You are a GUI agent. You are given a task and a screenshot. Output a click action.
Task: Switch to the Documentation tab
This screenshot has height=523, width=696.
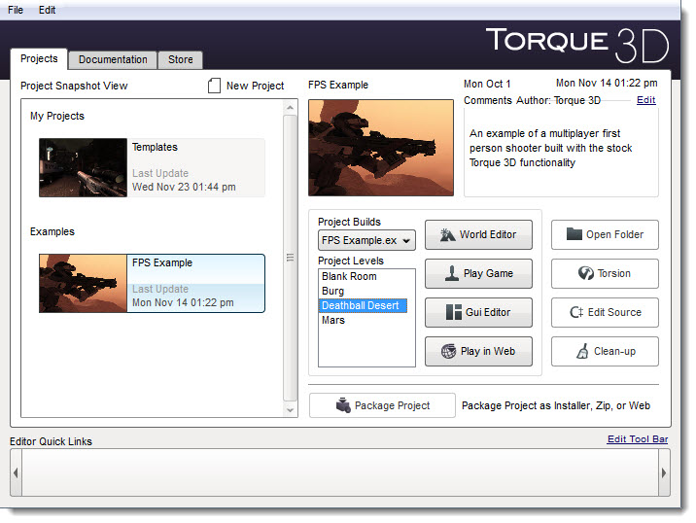coord(113,59)
